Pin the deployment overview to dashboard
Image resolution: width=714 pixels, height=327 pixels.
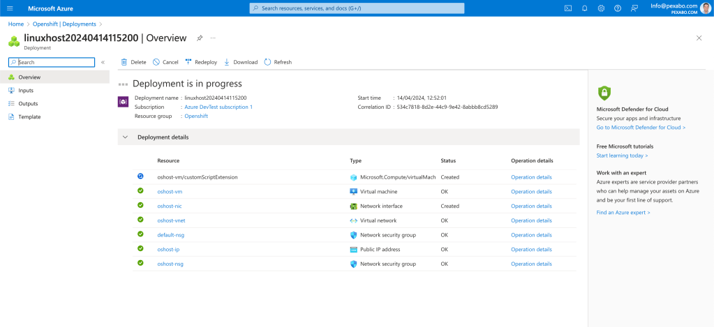pyautogui.click(x=200, y=38)
